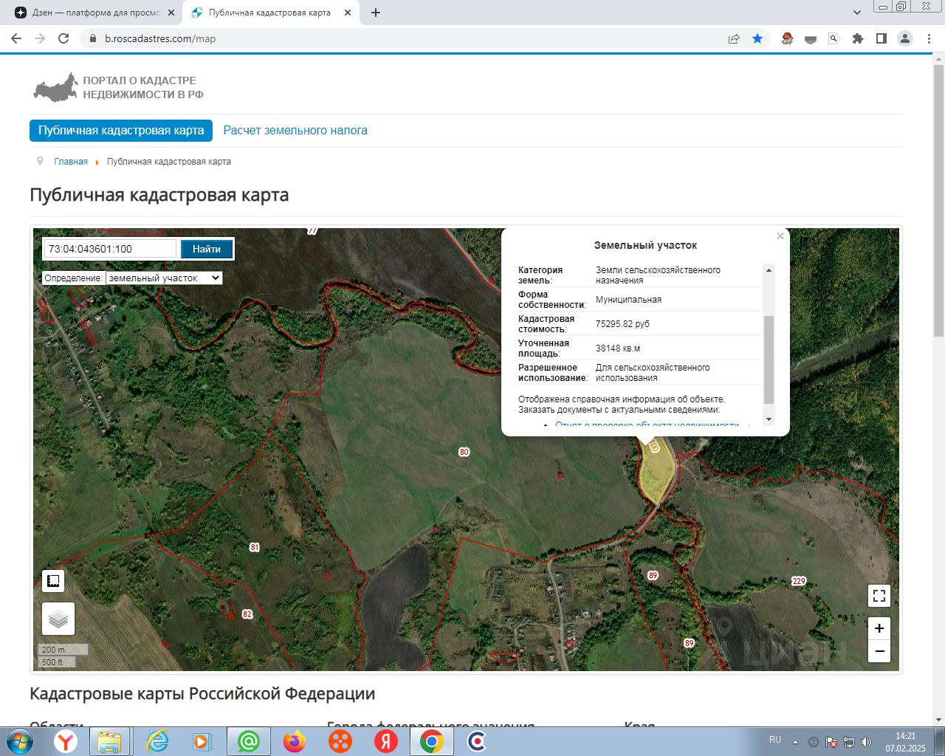
Task: Click the browser back arrow
Action: coord(16,38)
